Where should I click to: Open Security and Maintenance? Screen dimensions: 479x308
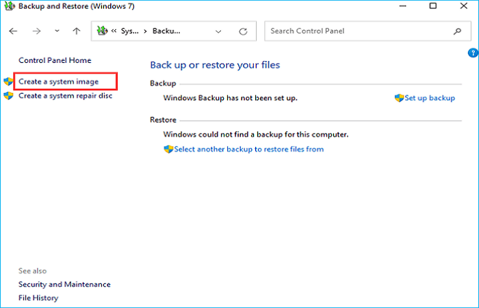(x=64, y=284)
